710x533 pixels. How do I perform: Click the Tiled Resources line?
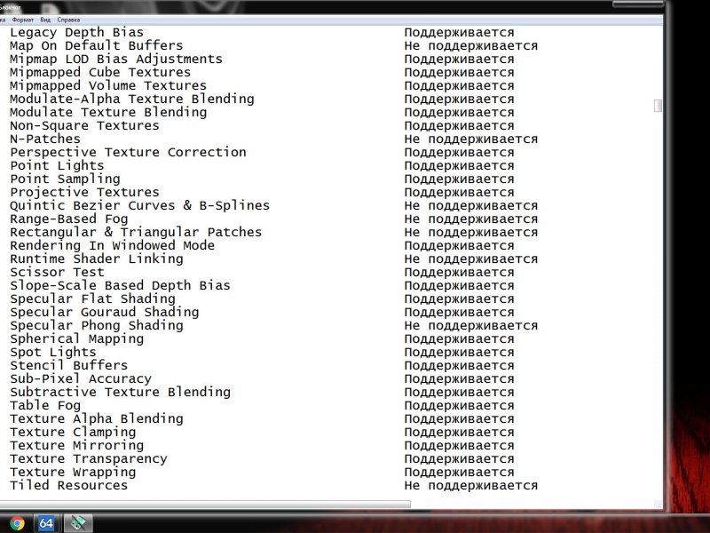click(x=69, y=486)
